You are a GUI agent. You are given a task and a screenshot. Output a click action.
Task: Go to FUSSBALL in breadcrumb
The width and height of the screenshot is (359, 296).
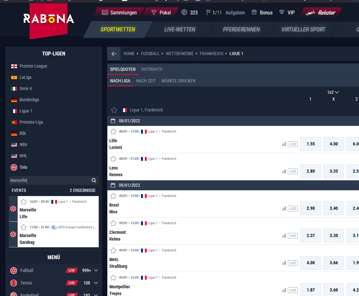[x=150, y=53]
